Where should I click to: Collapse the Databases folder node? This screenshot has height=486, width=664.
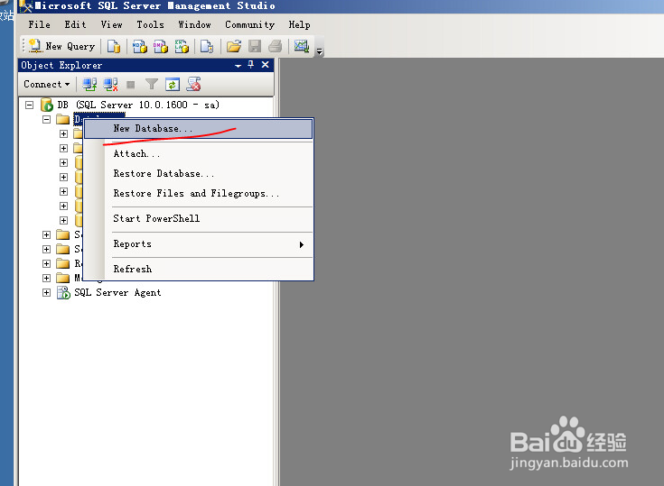pyautogui.click(x=47, y=120)
